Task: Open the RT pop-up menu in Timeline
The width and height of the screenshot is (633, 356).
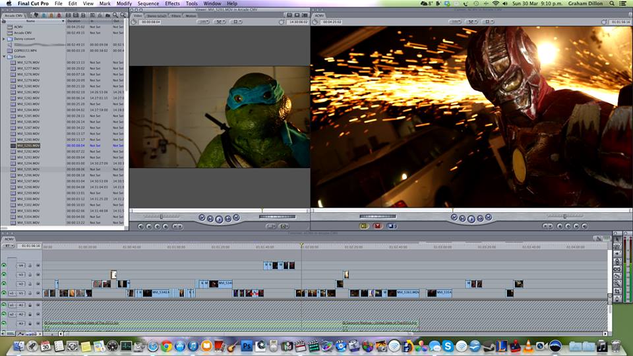Action: [x=8, y=245]
